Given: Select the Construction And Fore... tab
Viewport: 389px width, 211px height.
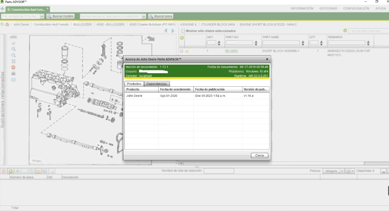Looking at the screenshot, I should 27,10.
